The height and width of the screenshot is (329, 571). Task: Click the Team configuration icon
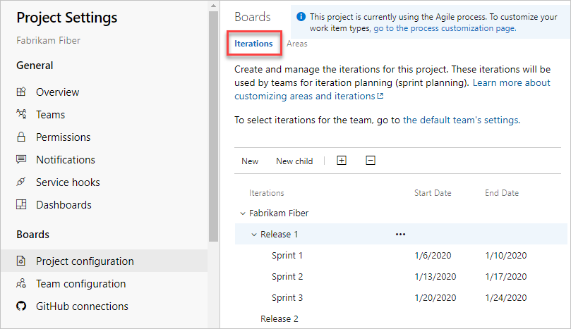[21, 284]
